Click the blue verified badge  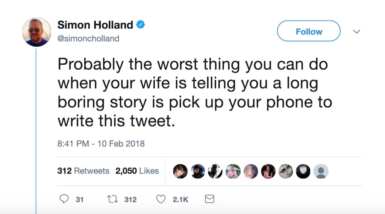[141, 25]
